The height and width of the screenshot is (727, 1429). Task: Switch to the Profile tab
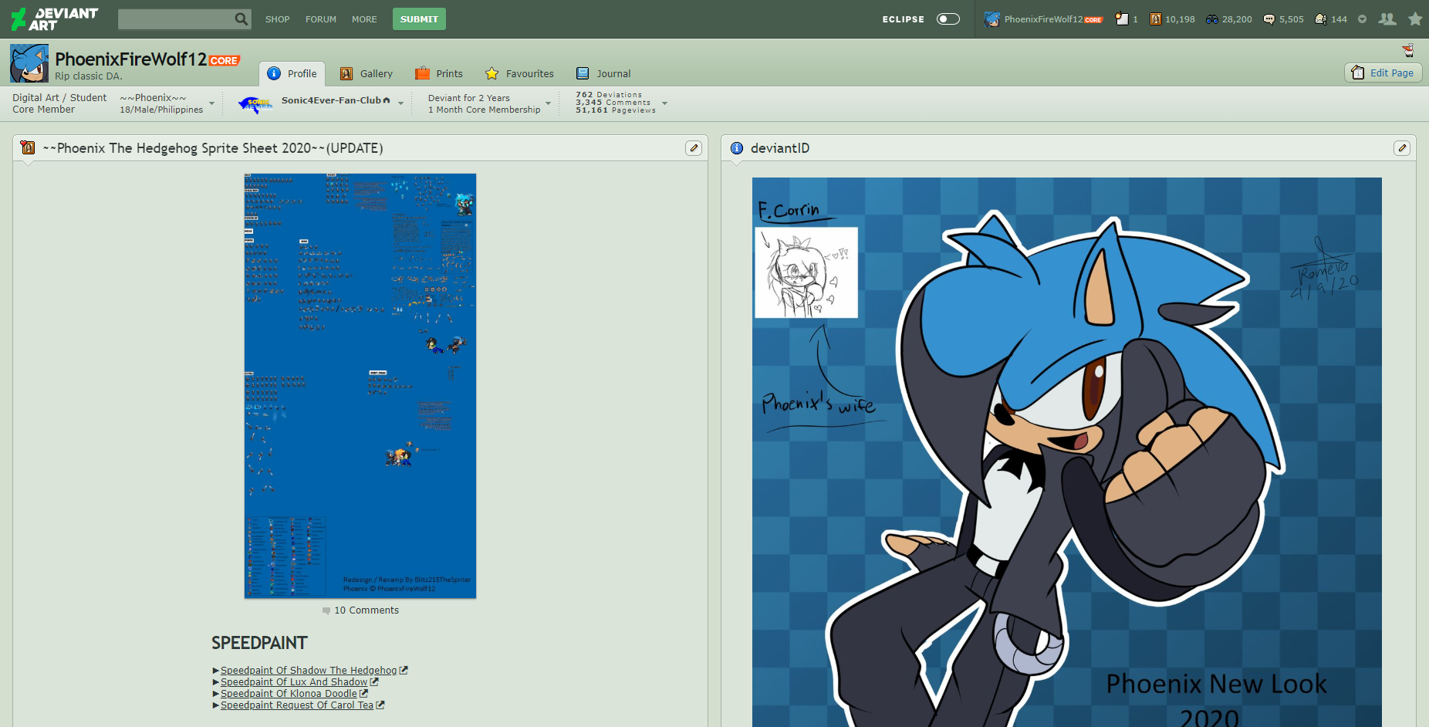click(292, 74)
